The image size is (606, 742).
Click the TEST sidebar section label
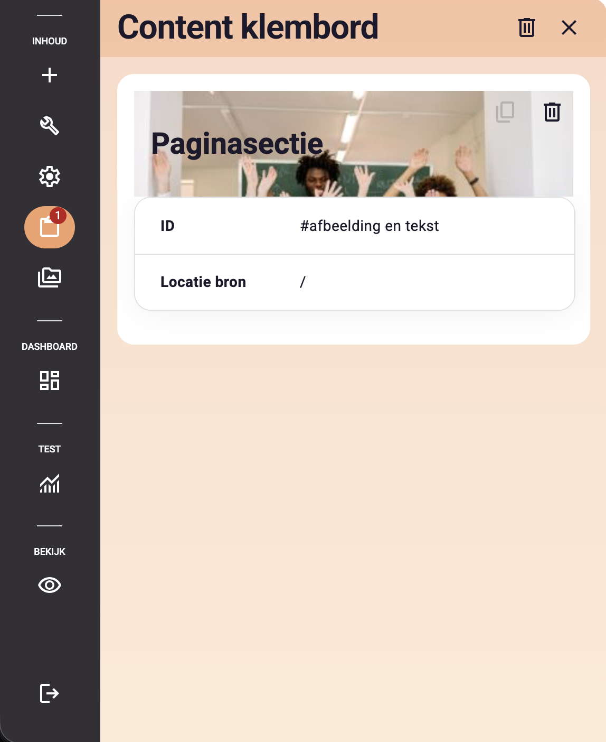(50, 449)
